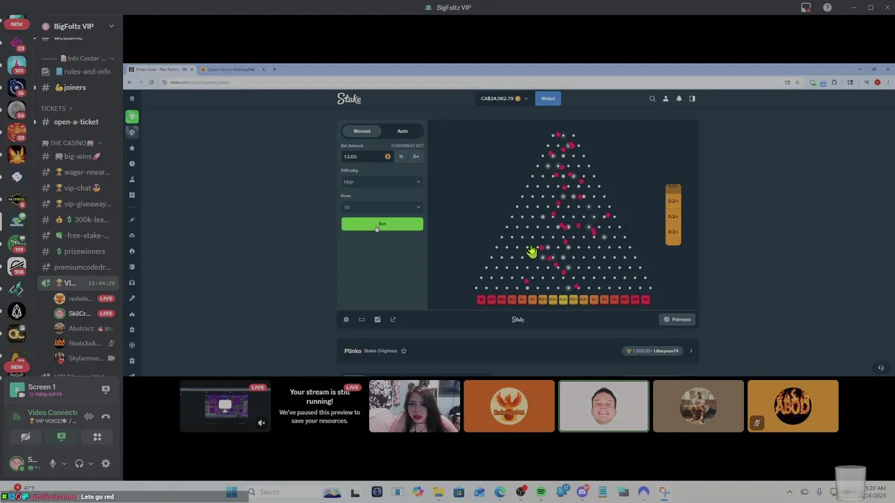
Task: Open the premiumcodedrops channel
Action: pyautogui.click(x=77, y=267)
